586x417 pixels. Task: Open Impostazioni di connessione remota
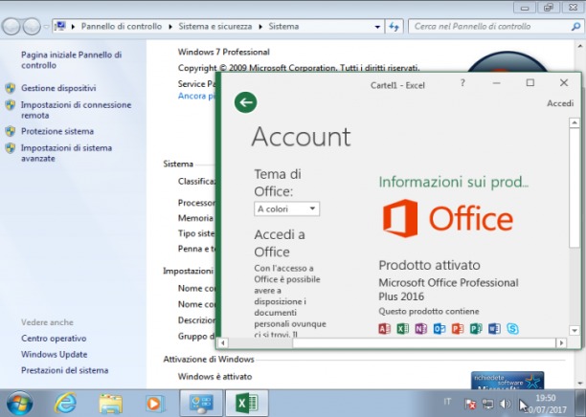point(77,110)
